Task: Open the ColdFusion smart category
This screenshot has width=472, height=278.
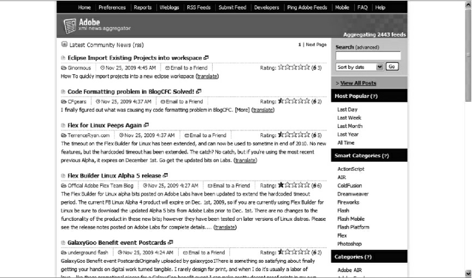Action: pyautogui.click(x=350, y=186)
